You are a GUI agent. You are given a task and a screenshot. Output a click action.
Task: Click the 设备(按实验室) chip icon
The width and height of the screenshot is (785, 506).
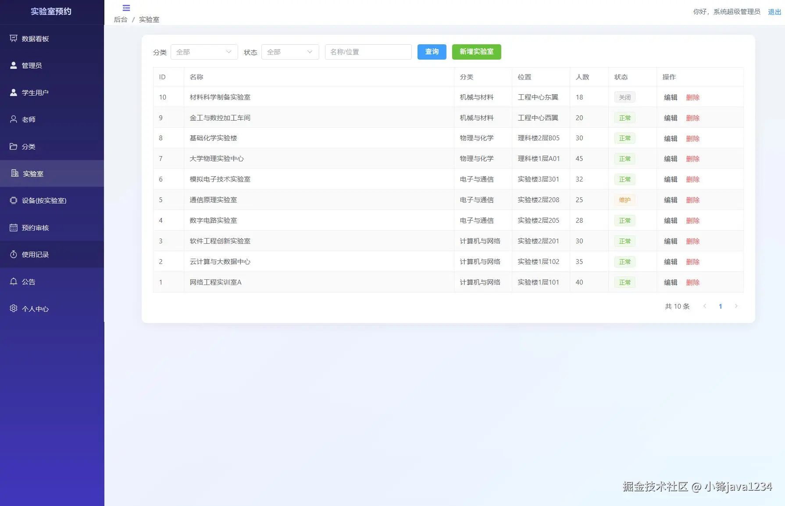(14, 200)
